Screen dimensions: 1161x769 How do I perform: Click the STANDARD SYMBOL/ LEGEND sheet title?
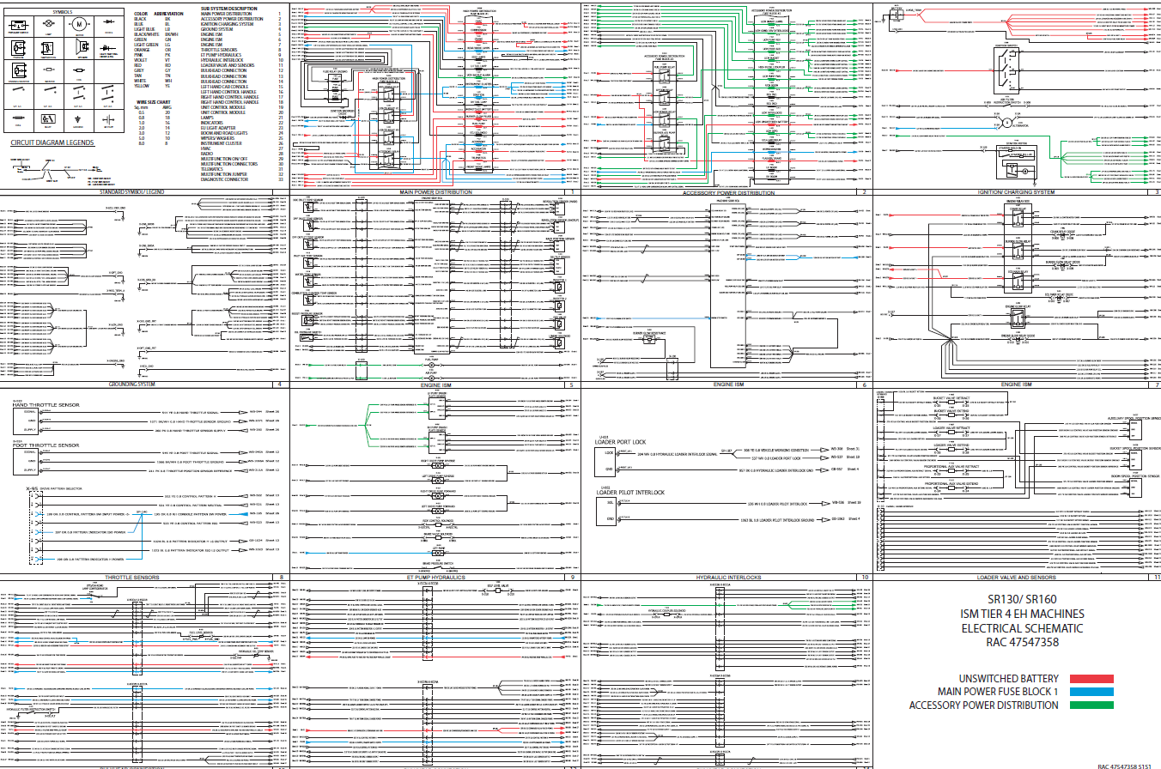pos(131,192)
